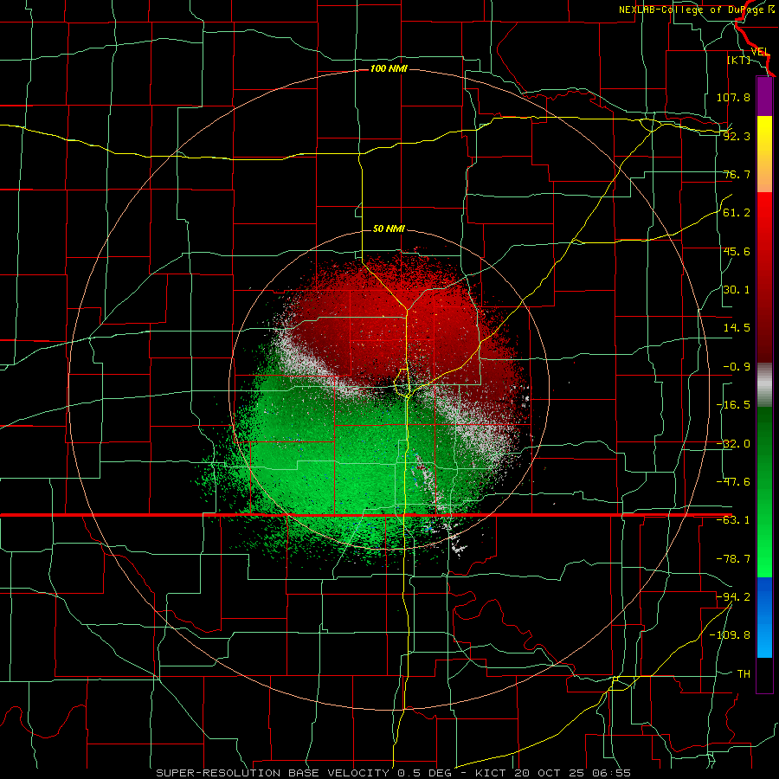Click the -109.8 velocity scale value
The width and height of the screenshot is (779, 779).
coord(730,635)
